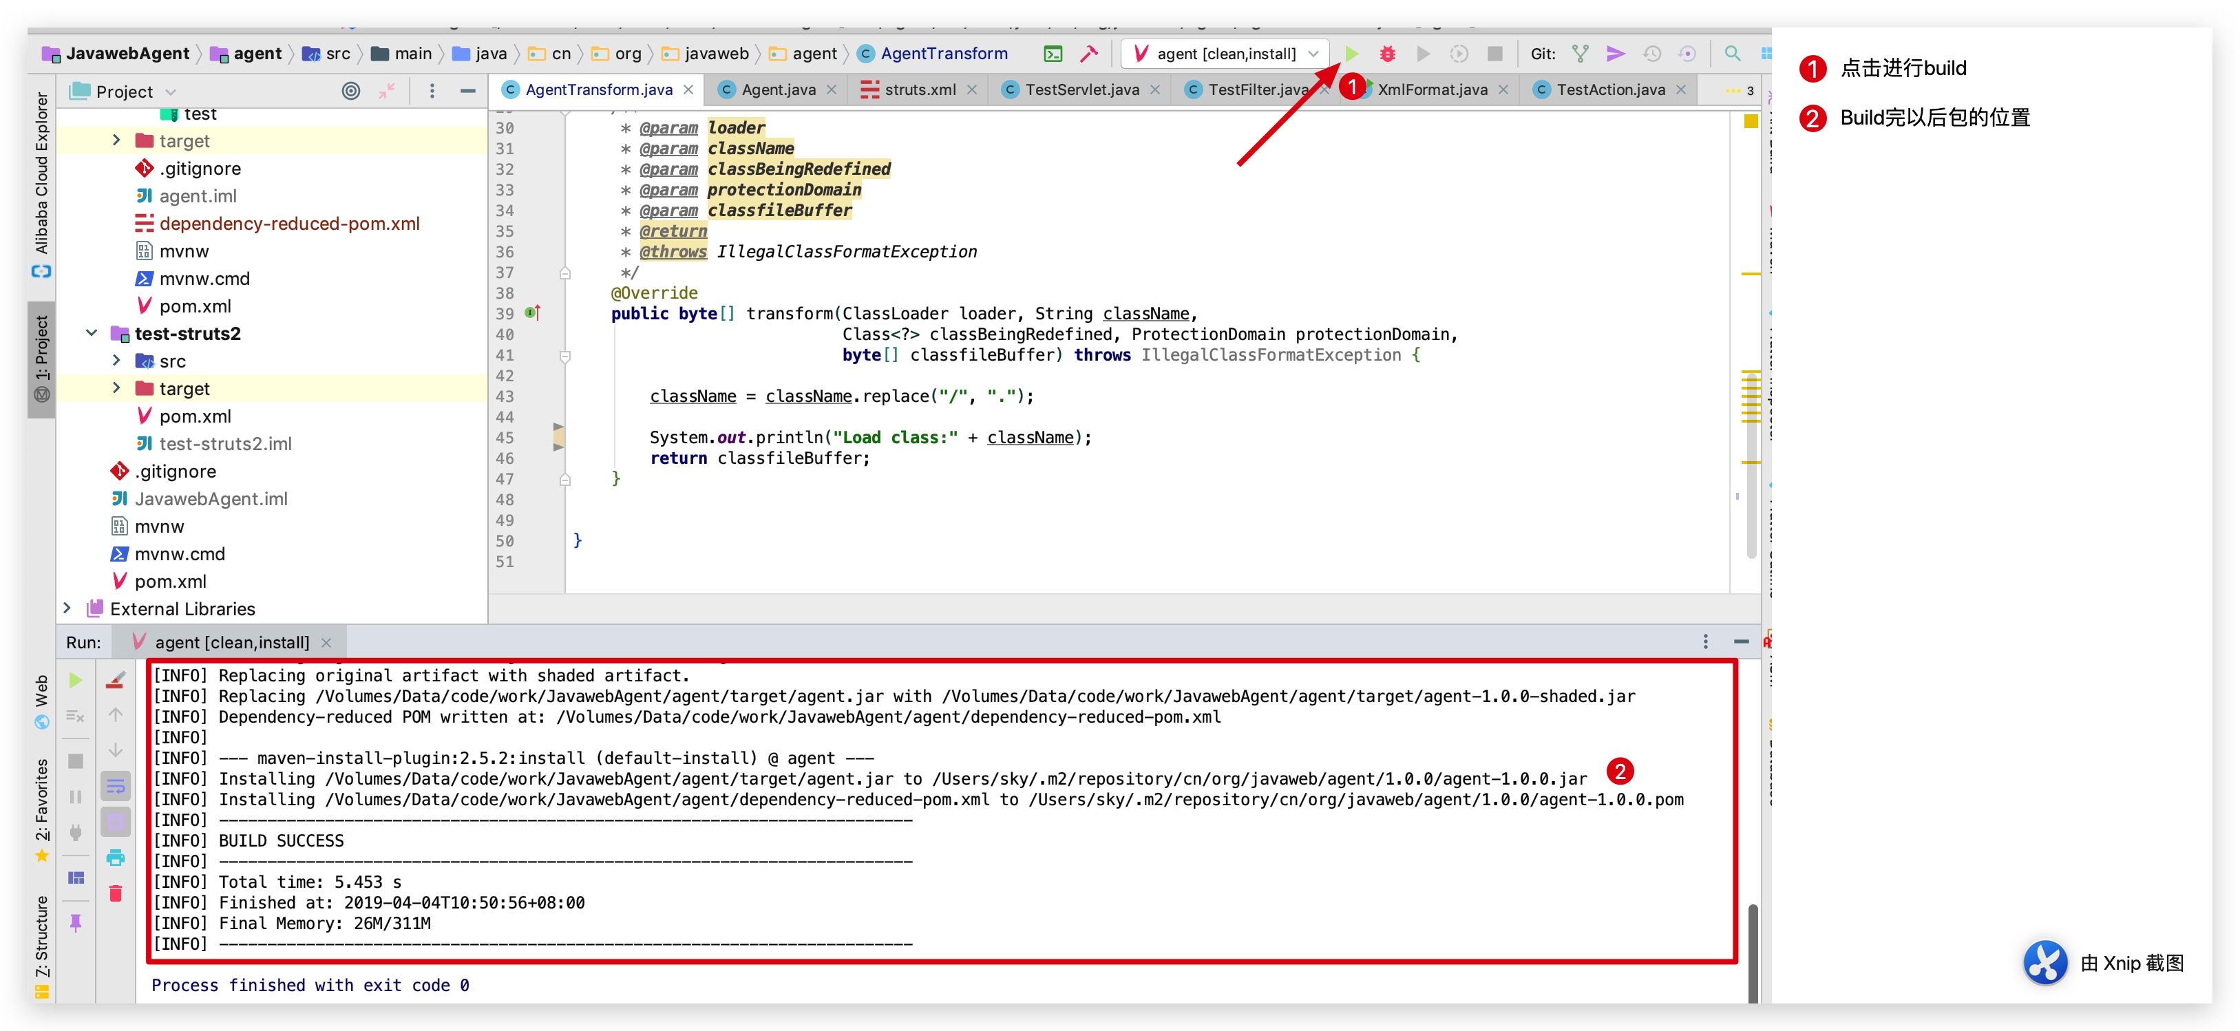Switch to the struts.xml editor tab
2240x1031 pixels.
coord(918,89)
